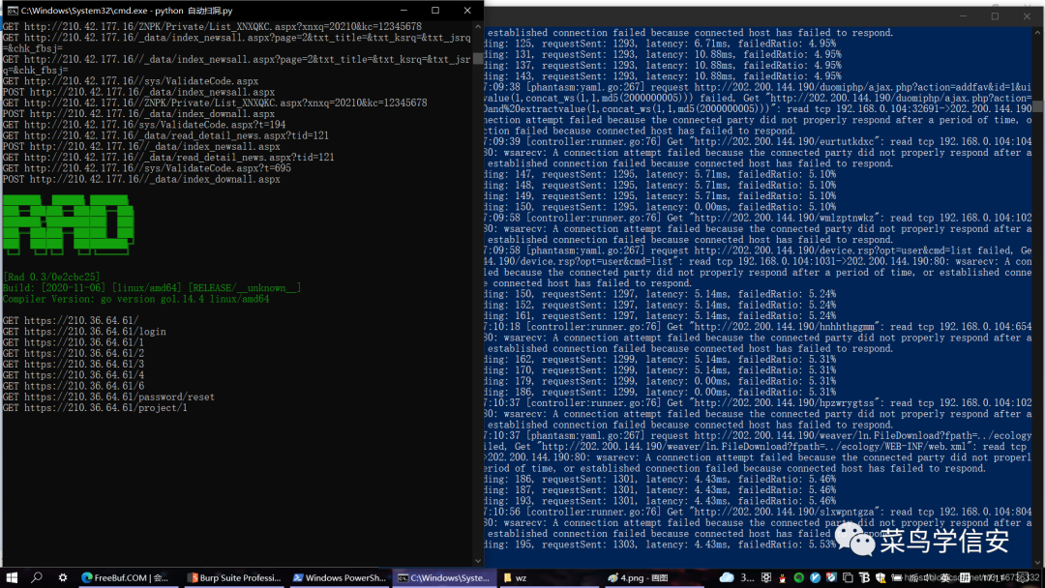The image size is (1045, 588).
Task: Click PowerShell line with 'eurtutkdxc' URL
Action: click(758, 141)
